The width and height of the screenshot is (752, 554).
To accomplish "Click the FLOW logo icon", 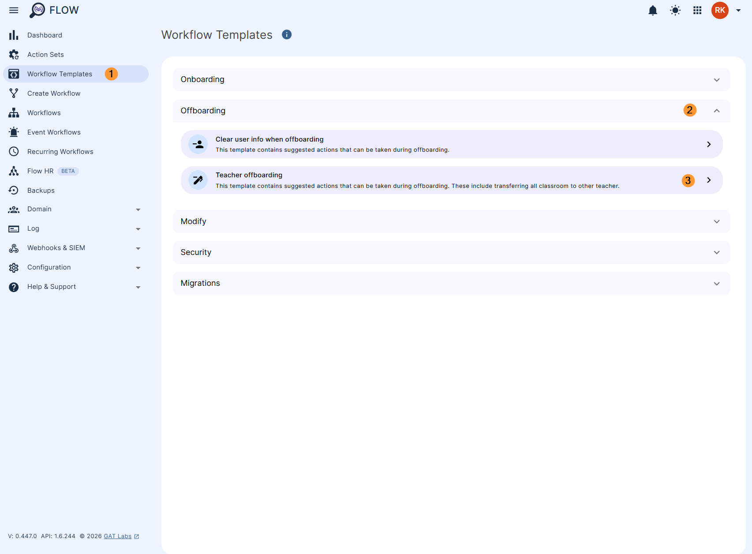I will (37, 10).
